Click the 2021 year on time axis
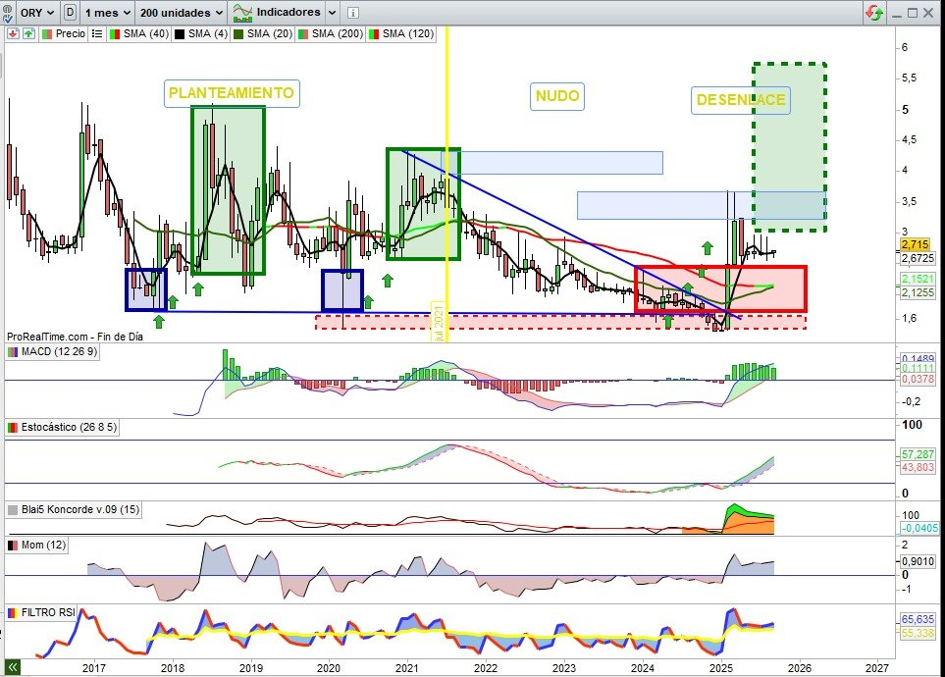945x677 pixels. tap(407, 668)
